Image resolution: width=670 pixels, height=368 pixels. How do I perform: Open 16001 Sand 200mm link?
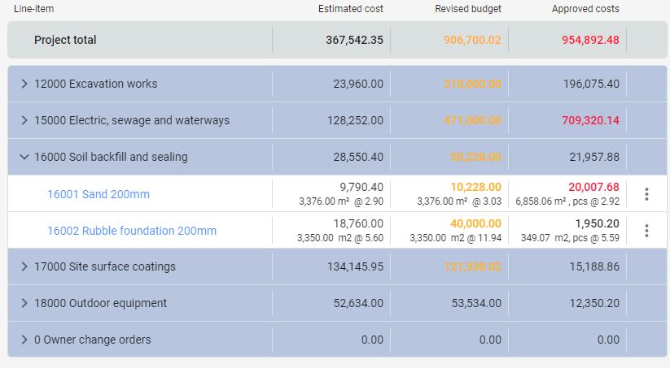click(x=99, y=194)
